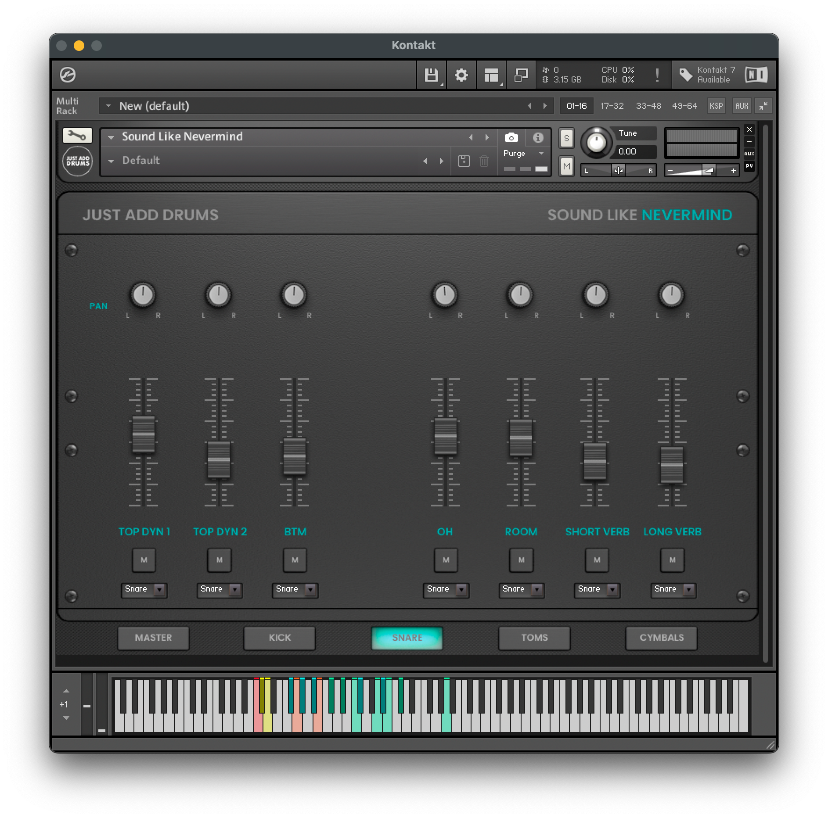This screenshot has height=818, width=828.
Task: Open the snapshot camera view icon
Action: tap(511, 138)
